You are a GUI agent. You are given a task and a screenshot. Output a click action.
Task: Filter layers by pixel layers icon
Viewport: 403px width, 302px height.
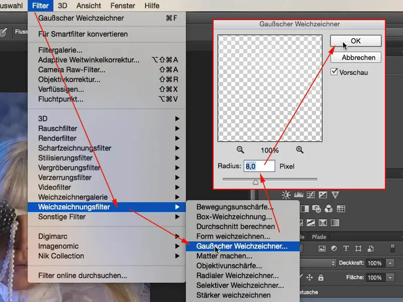pyautogui.click(x=322, y=248)
